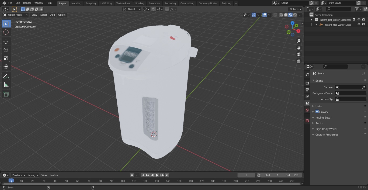This screenshot has height=190, width=368.
Task: Toggle snapping magnet in header
Action: [154, 9]
